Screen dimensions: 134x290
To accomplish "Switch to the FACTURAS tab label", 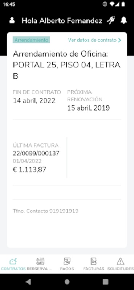I will coord(94,269).
